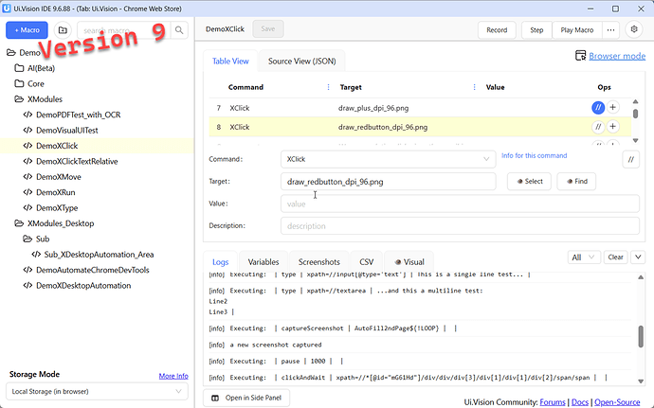Click the Step button
Viewport: 654px width, 408px height.
coord(536,30)
